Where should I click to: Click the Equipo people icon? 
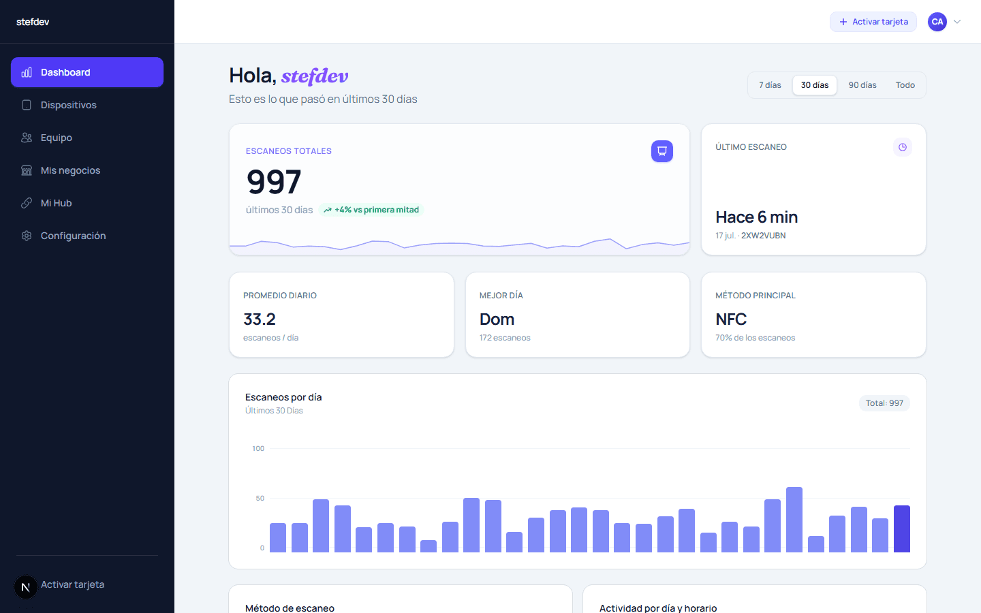click(x=27, y=138)
